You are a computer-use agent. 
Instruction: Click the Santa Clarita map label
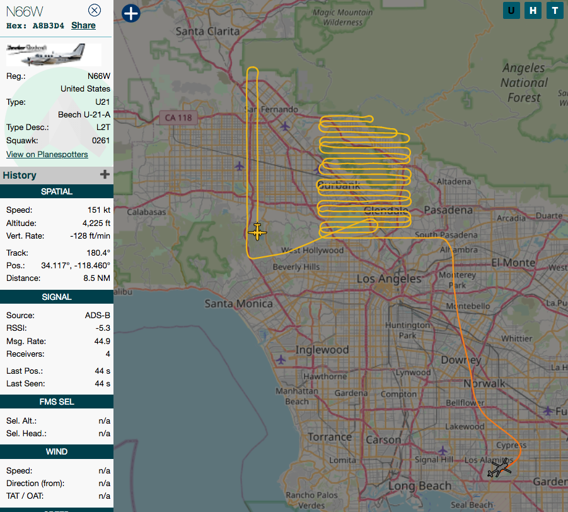pyautogui.click(x=208, y=32)
